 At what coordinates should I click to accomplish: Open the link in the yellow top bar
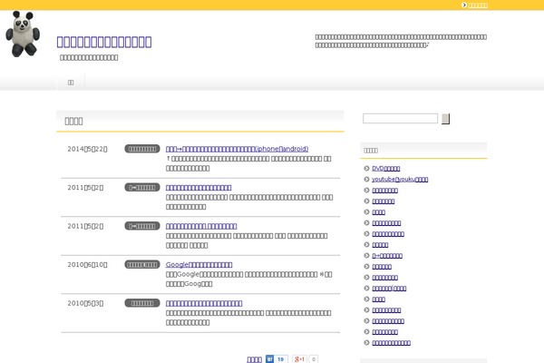click(478, 5)
